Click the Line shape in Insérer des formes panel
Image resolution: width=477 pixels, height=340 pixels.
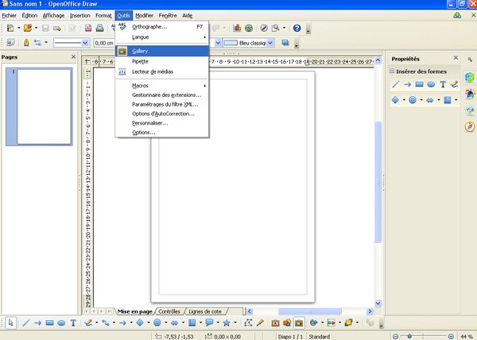395,84
